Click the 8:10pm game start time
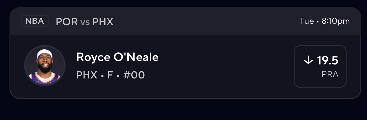 336,21
